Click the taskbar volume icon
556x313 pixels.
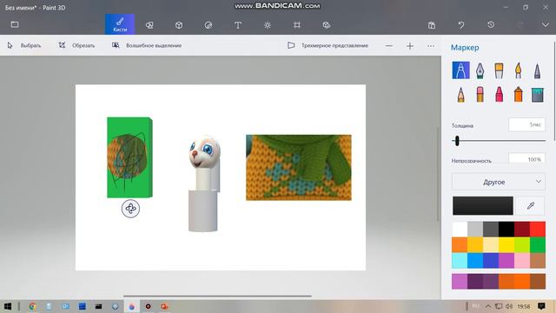[x=509, y=306]
